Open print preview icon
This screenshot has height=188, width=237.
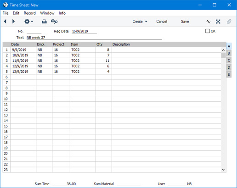click(54, 22)
